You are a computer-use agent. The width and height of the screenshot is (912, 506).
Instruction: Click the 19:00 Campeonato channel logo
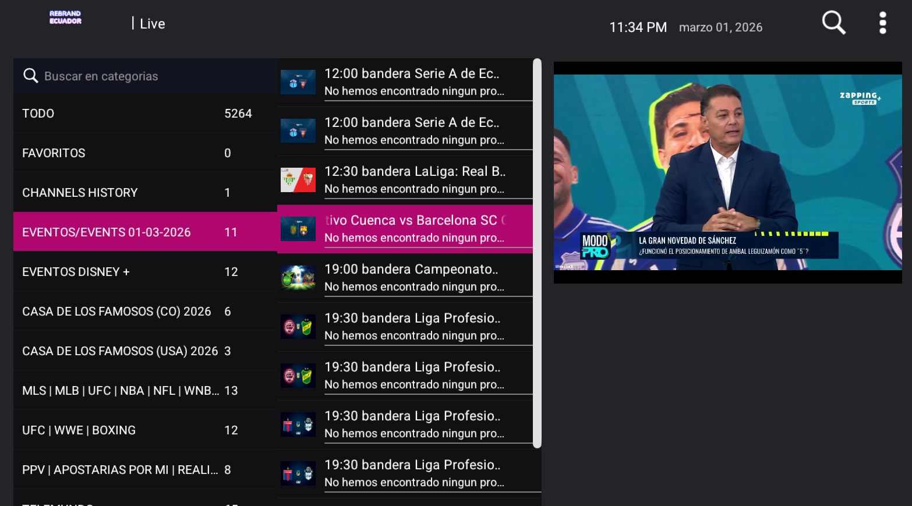click(298, 278)
